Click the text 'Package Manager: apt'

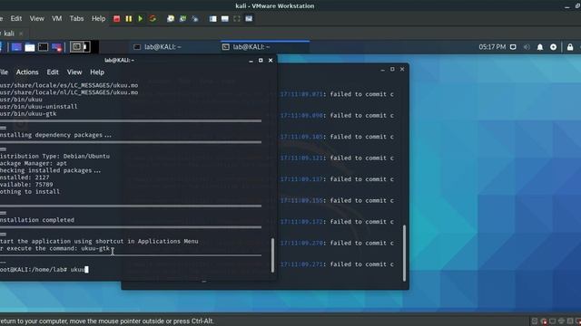tap(34, 163)
